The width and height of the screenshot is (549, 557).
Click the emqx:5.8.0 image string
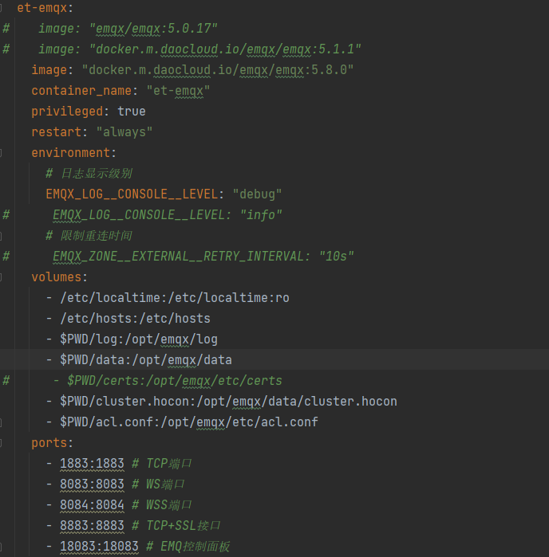[217, 70]
